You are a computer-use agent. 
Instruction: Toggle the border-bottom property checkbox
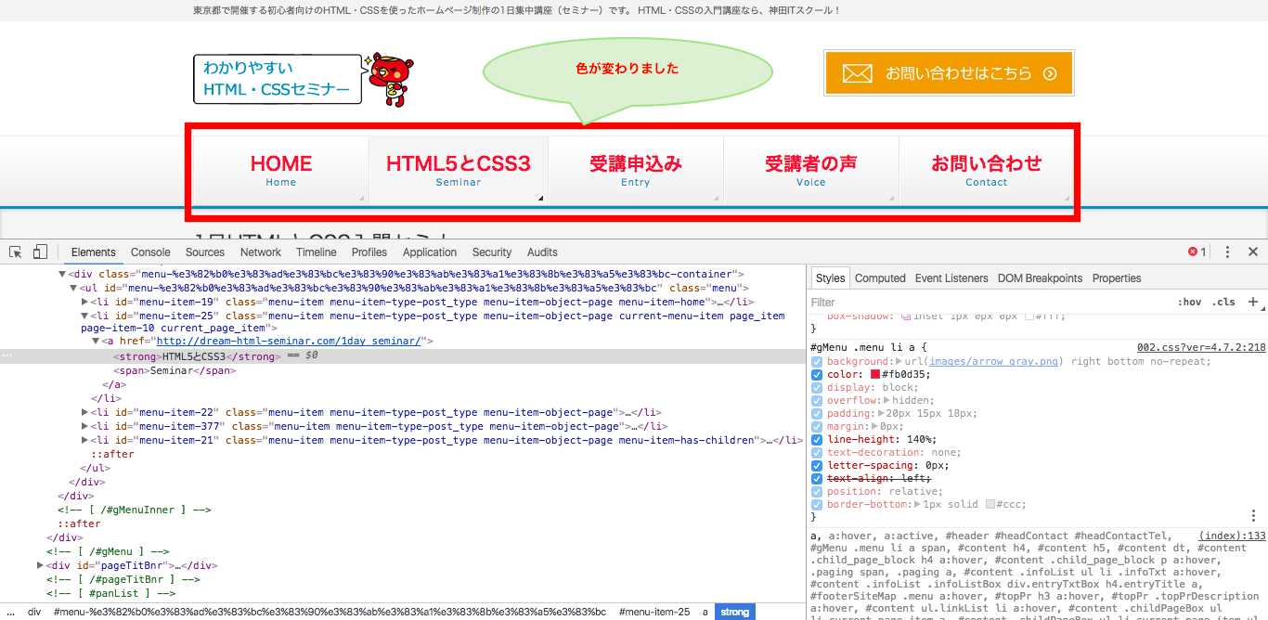817,505
